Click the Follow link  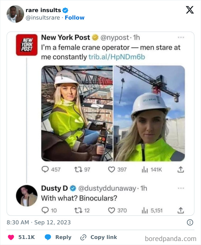pos(74,18)
